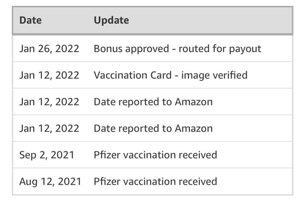Screen dimensions: 305x201
Task: Click the word 'Pfizer' in Sep 2 row
Action: [106, 155]
